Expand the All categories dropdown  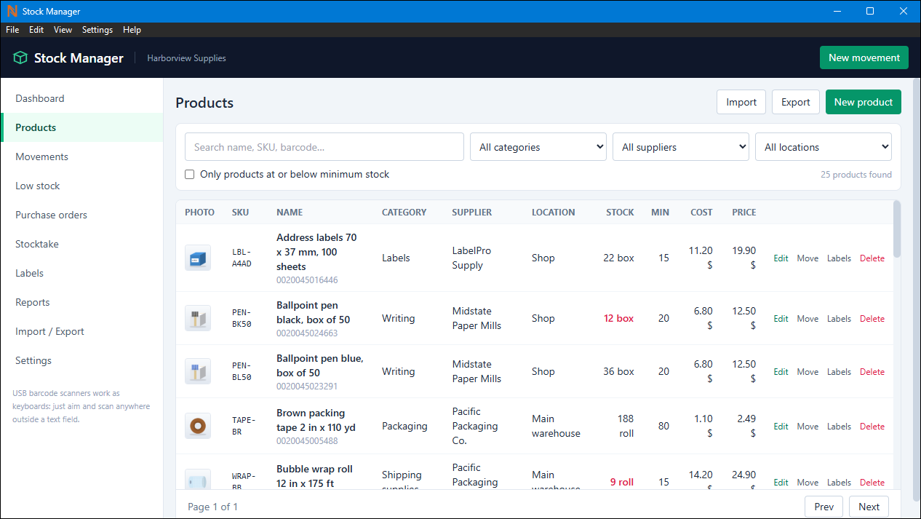538,147
